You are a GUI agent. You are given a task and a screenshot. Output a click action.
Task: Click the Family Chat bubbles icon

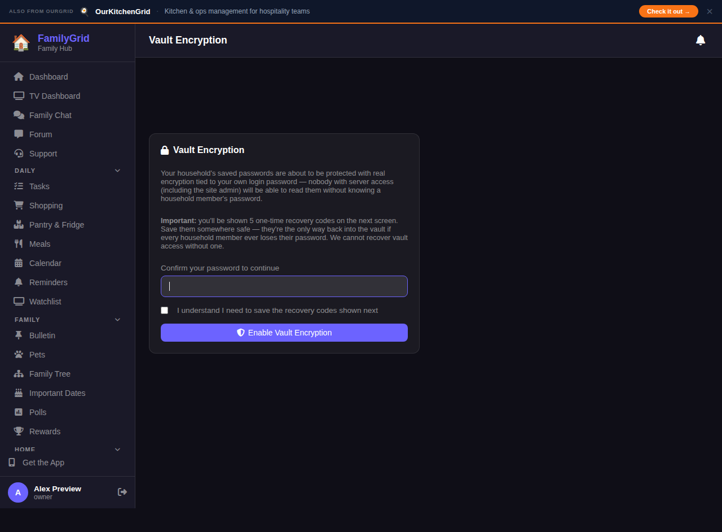tap(19, 115)
